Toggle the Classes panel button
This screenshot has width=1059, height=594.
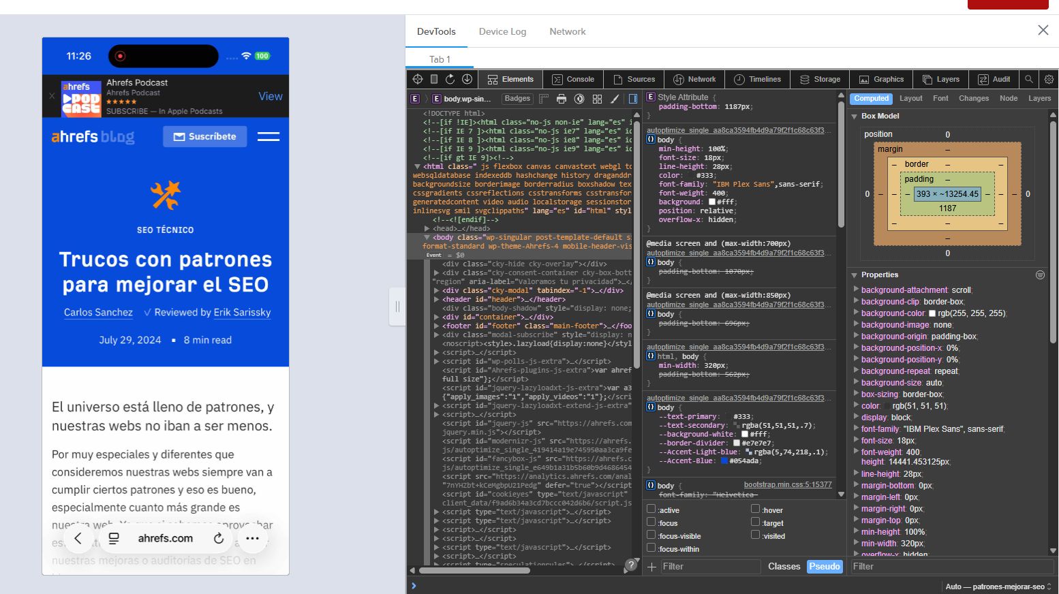tap(784, 567)
